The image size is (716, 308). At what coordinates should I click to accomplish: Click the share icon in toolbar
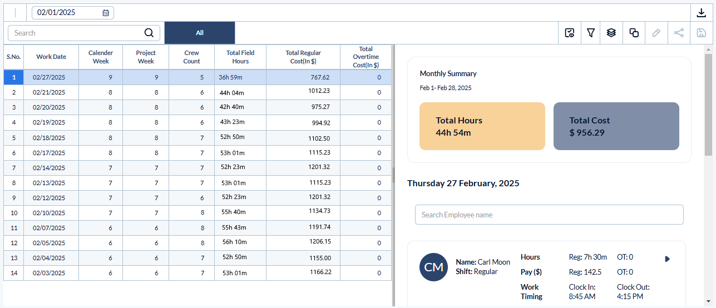[679, 33]
